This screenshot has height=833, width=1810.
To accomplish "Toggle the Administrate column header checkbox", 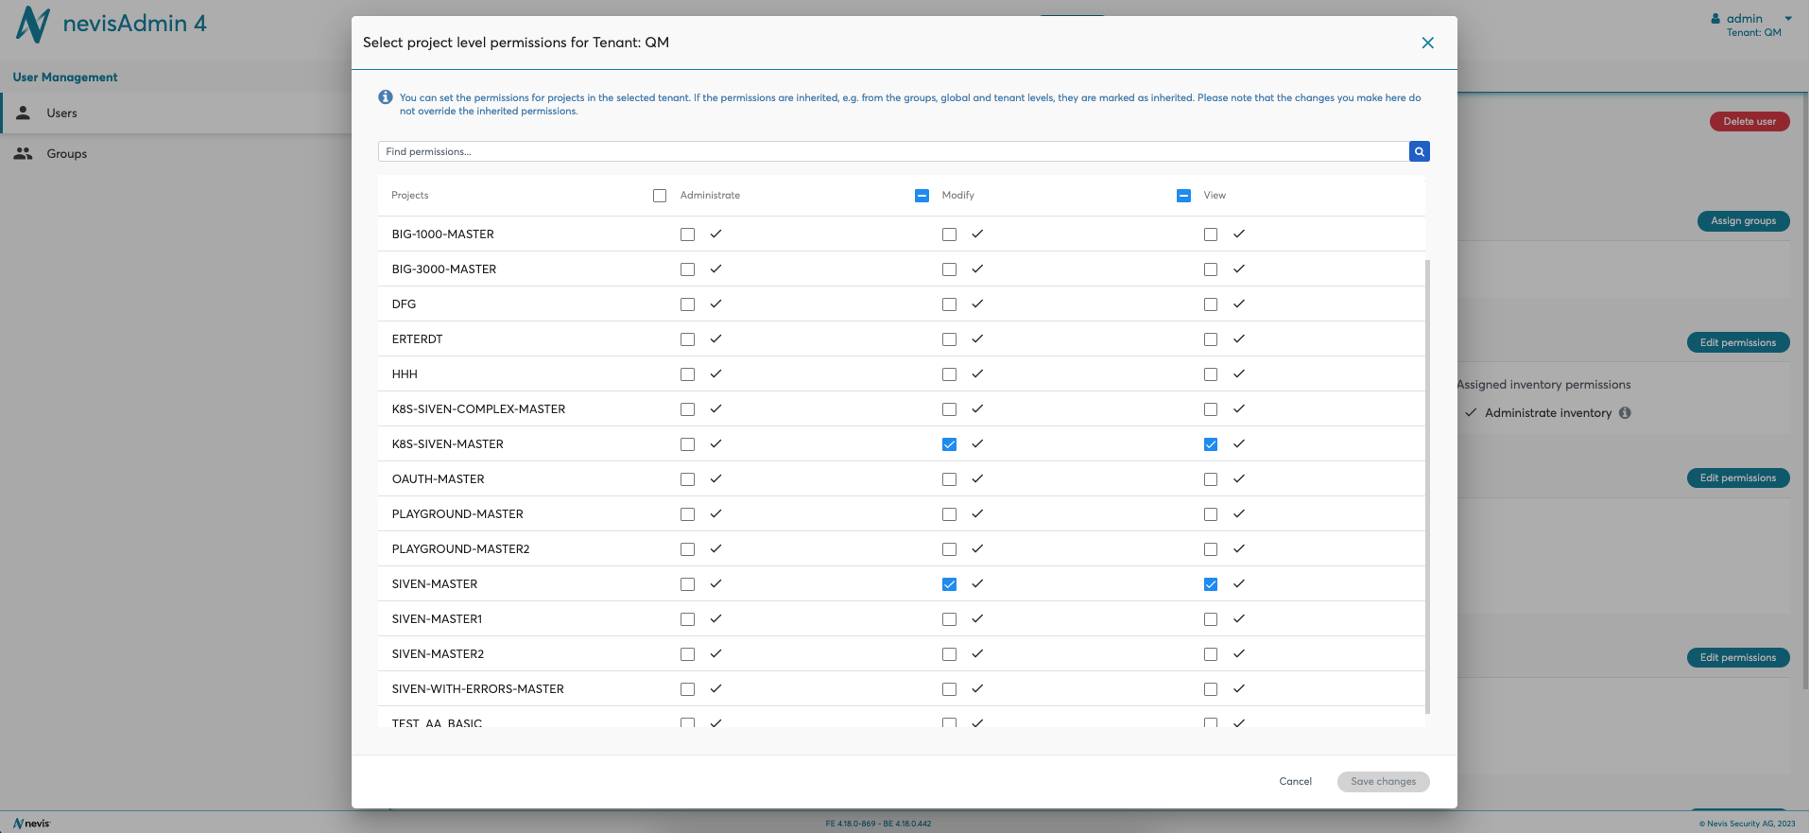I will [x=660, y=196].
